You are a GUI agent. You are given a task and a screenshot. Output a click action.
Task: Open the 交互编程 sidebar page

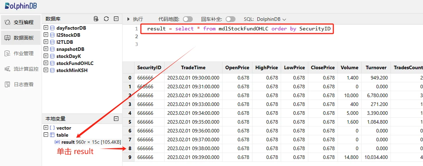click(20, 22)
